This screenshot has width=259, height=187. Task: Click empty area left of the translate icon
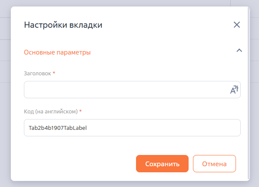[x=126, y=90]
